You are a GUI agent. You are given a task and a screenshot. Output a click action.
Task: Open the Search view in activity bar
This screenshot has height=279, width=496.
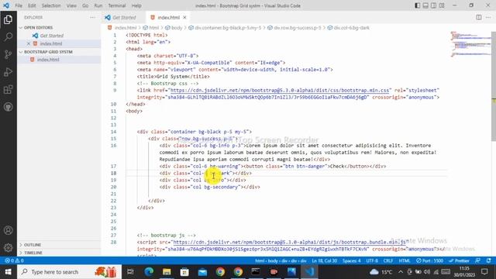pyautogui.click(x=9, y=37)
